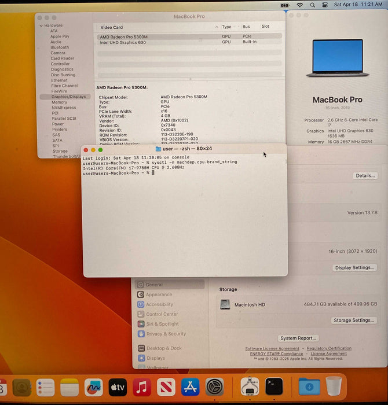Image resolution: width=388 pixels, height=405 pixels.
Task: Open Spotlight search from the menu bar
Action: 313,5
